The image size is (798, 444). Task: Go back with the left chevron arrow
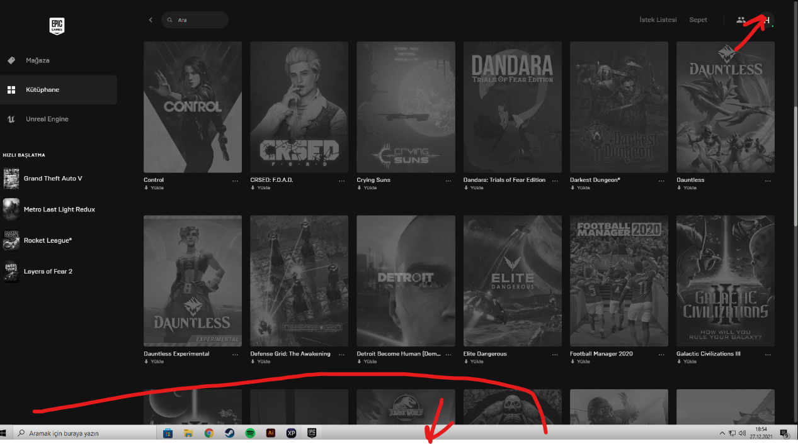click(151, 20)
